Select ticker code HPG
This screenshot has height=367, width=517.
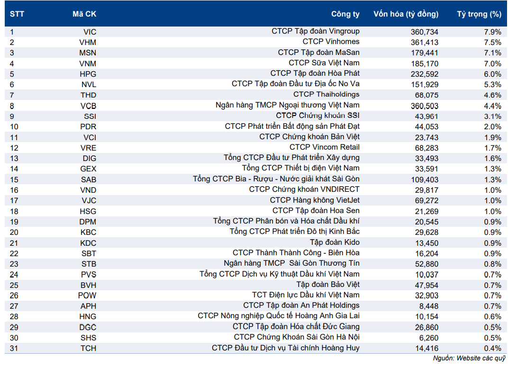pyautogui.click(x=88, y=74)
